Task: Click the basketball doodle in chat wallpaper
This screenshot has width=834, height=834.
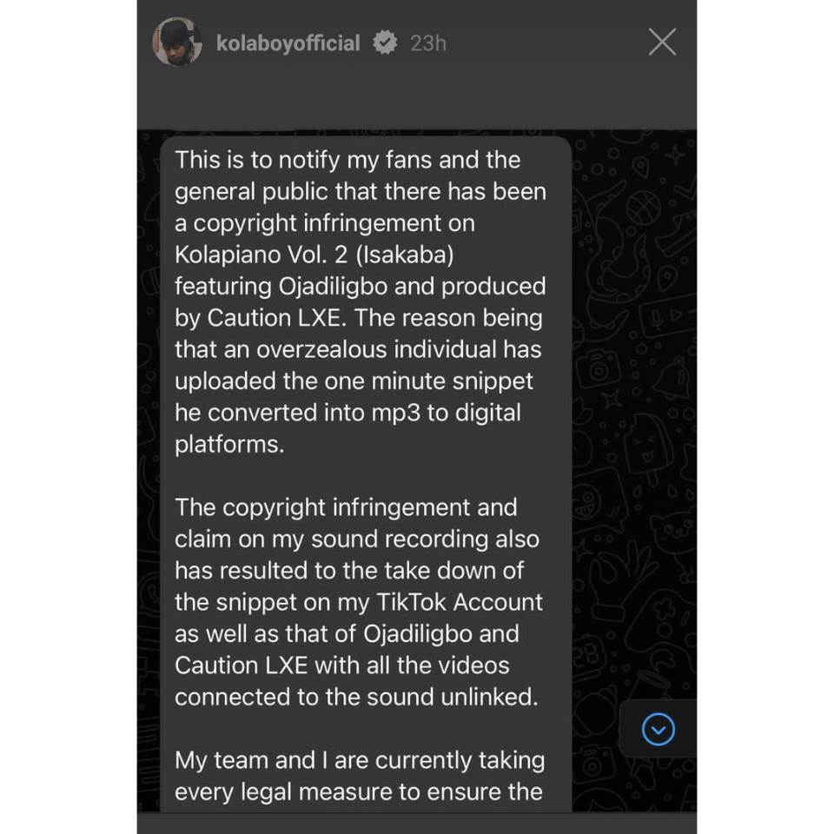Action: pos(641,206)
